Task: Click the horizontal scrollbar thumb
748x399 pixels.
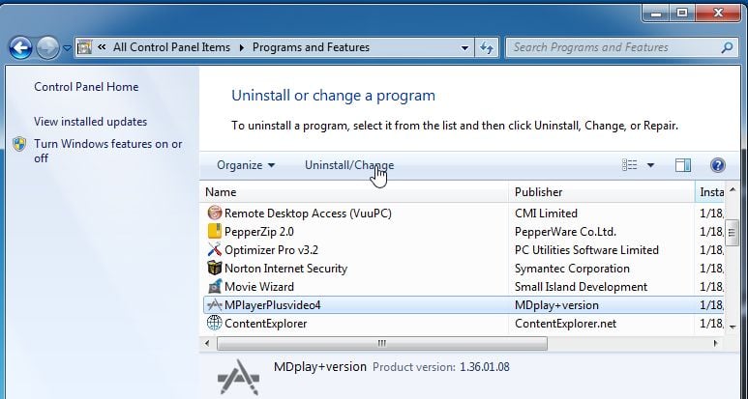Action: tap(381, 343)
